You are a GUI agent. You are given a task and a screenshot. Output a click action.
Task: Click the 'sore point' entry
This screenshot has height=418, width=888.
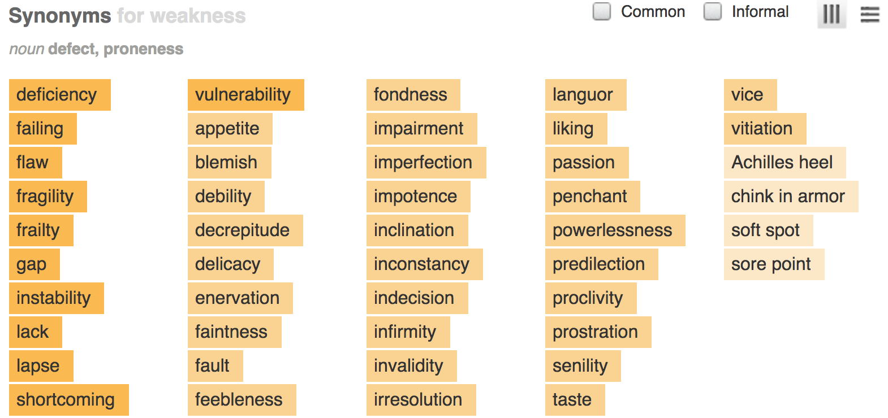coord(774,264)
